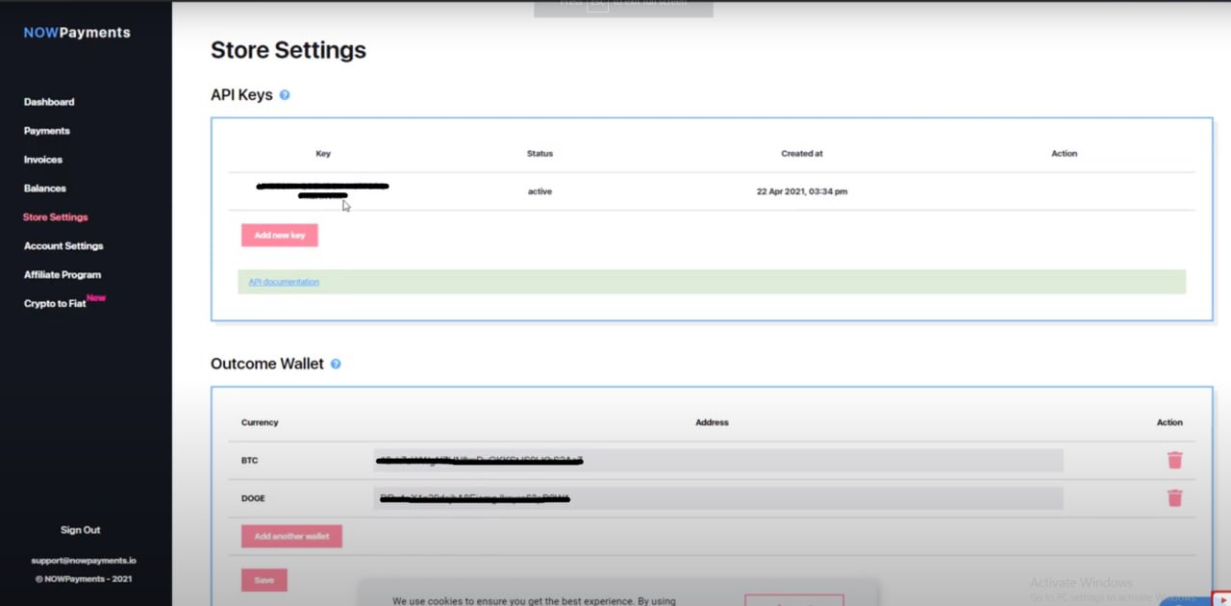
Task: Click Add another wallet button
Action: pyautogui.click(x=291, y=536)
